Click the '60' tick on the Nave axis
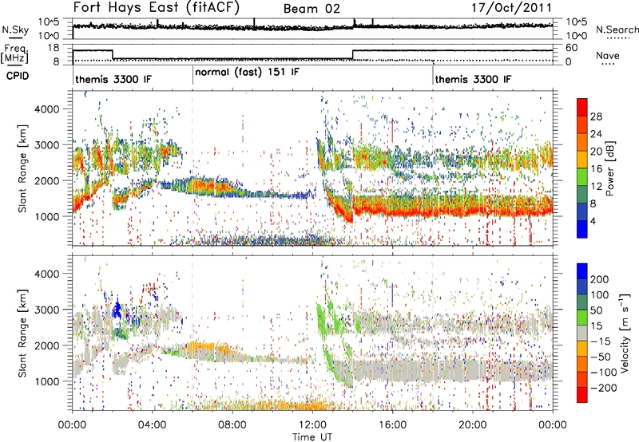Image resolution: width=639 pixels, height=442 pixels. click(571, 48)
